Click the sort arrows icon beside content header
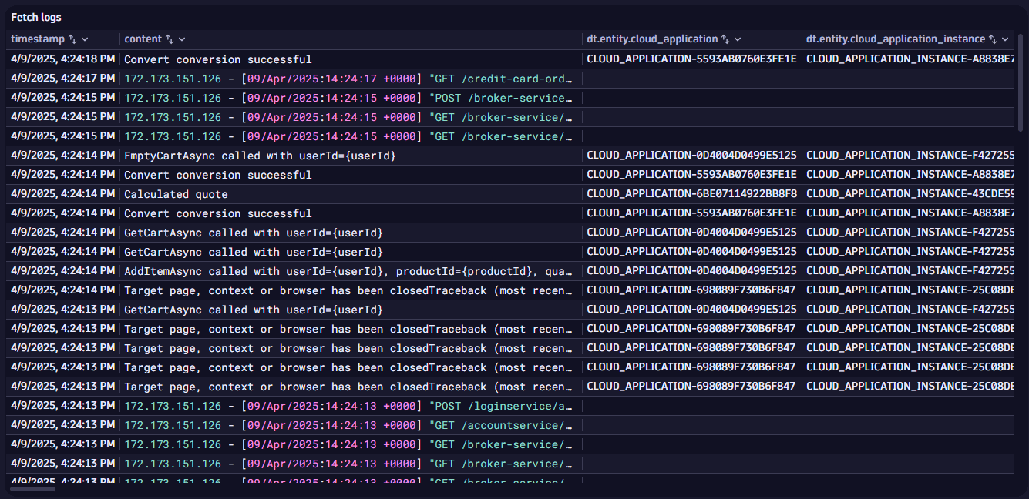Image resolution: width=1029 pixels, height=499 pixels. click(170, 39)
